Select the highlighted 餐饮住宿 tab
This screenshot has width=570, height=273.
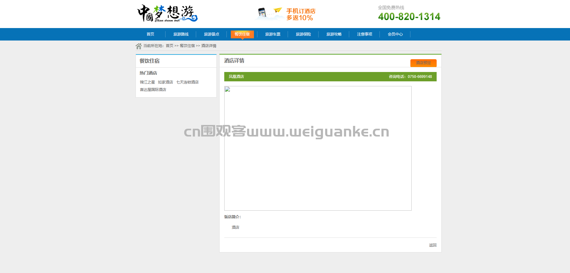click(242, 34)
